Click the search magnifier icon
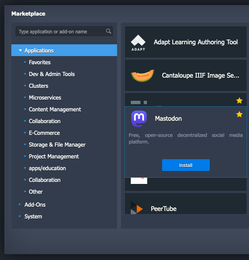Viewport: 249px width, 260px height. 108,31
